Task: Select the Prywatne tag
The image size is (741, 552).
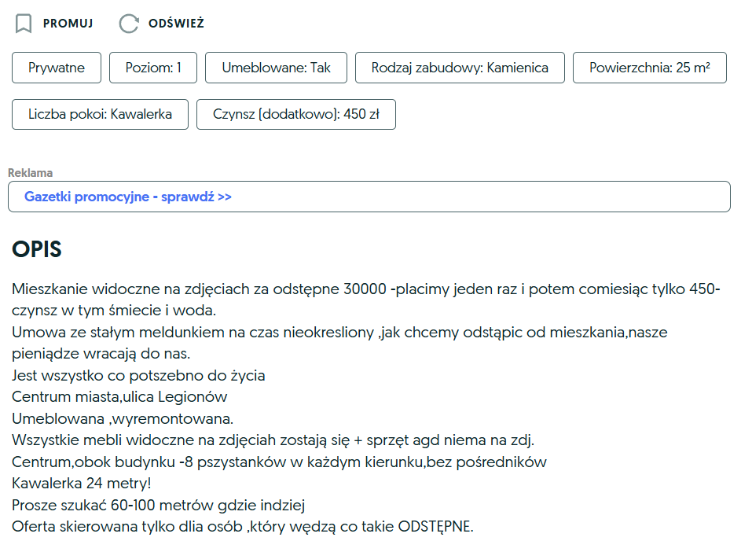Action: [x=57, y=68]
